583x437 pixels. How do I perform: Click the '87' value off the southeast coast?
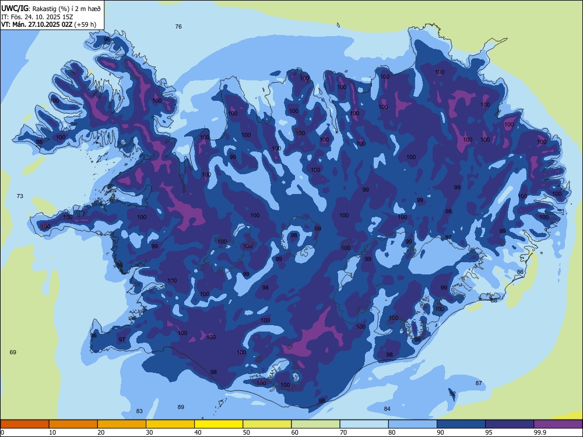(x=479, y=383)
